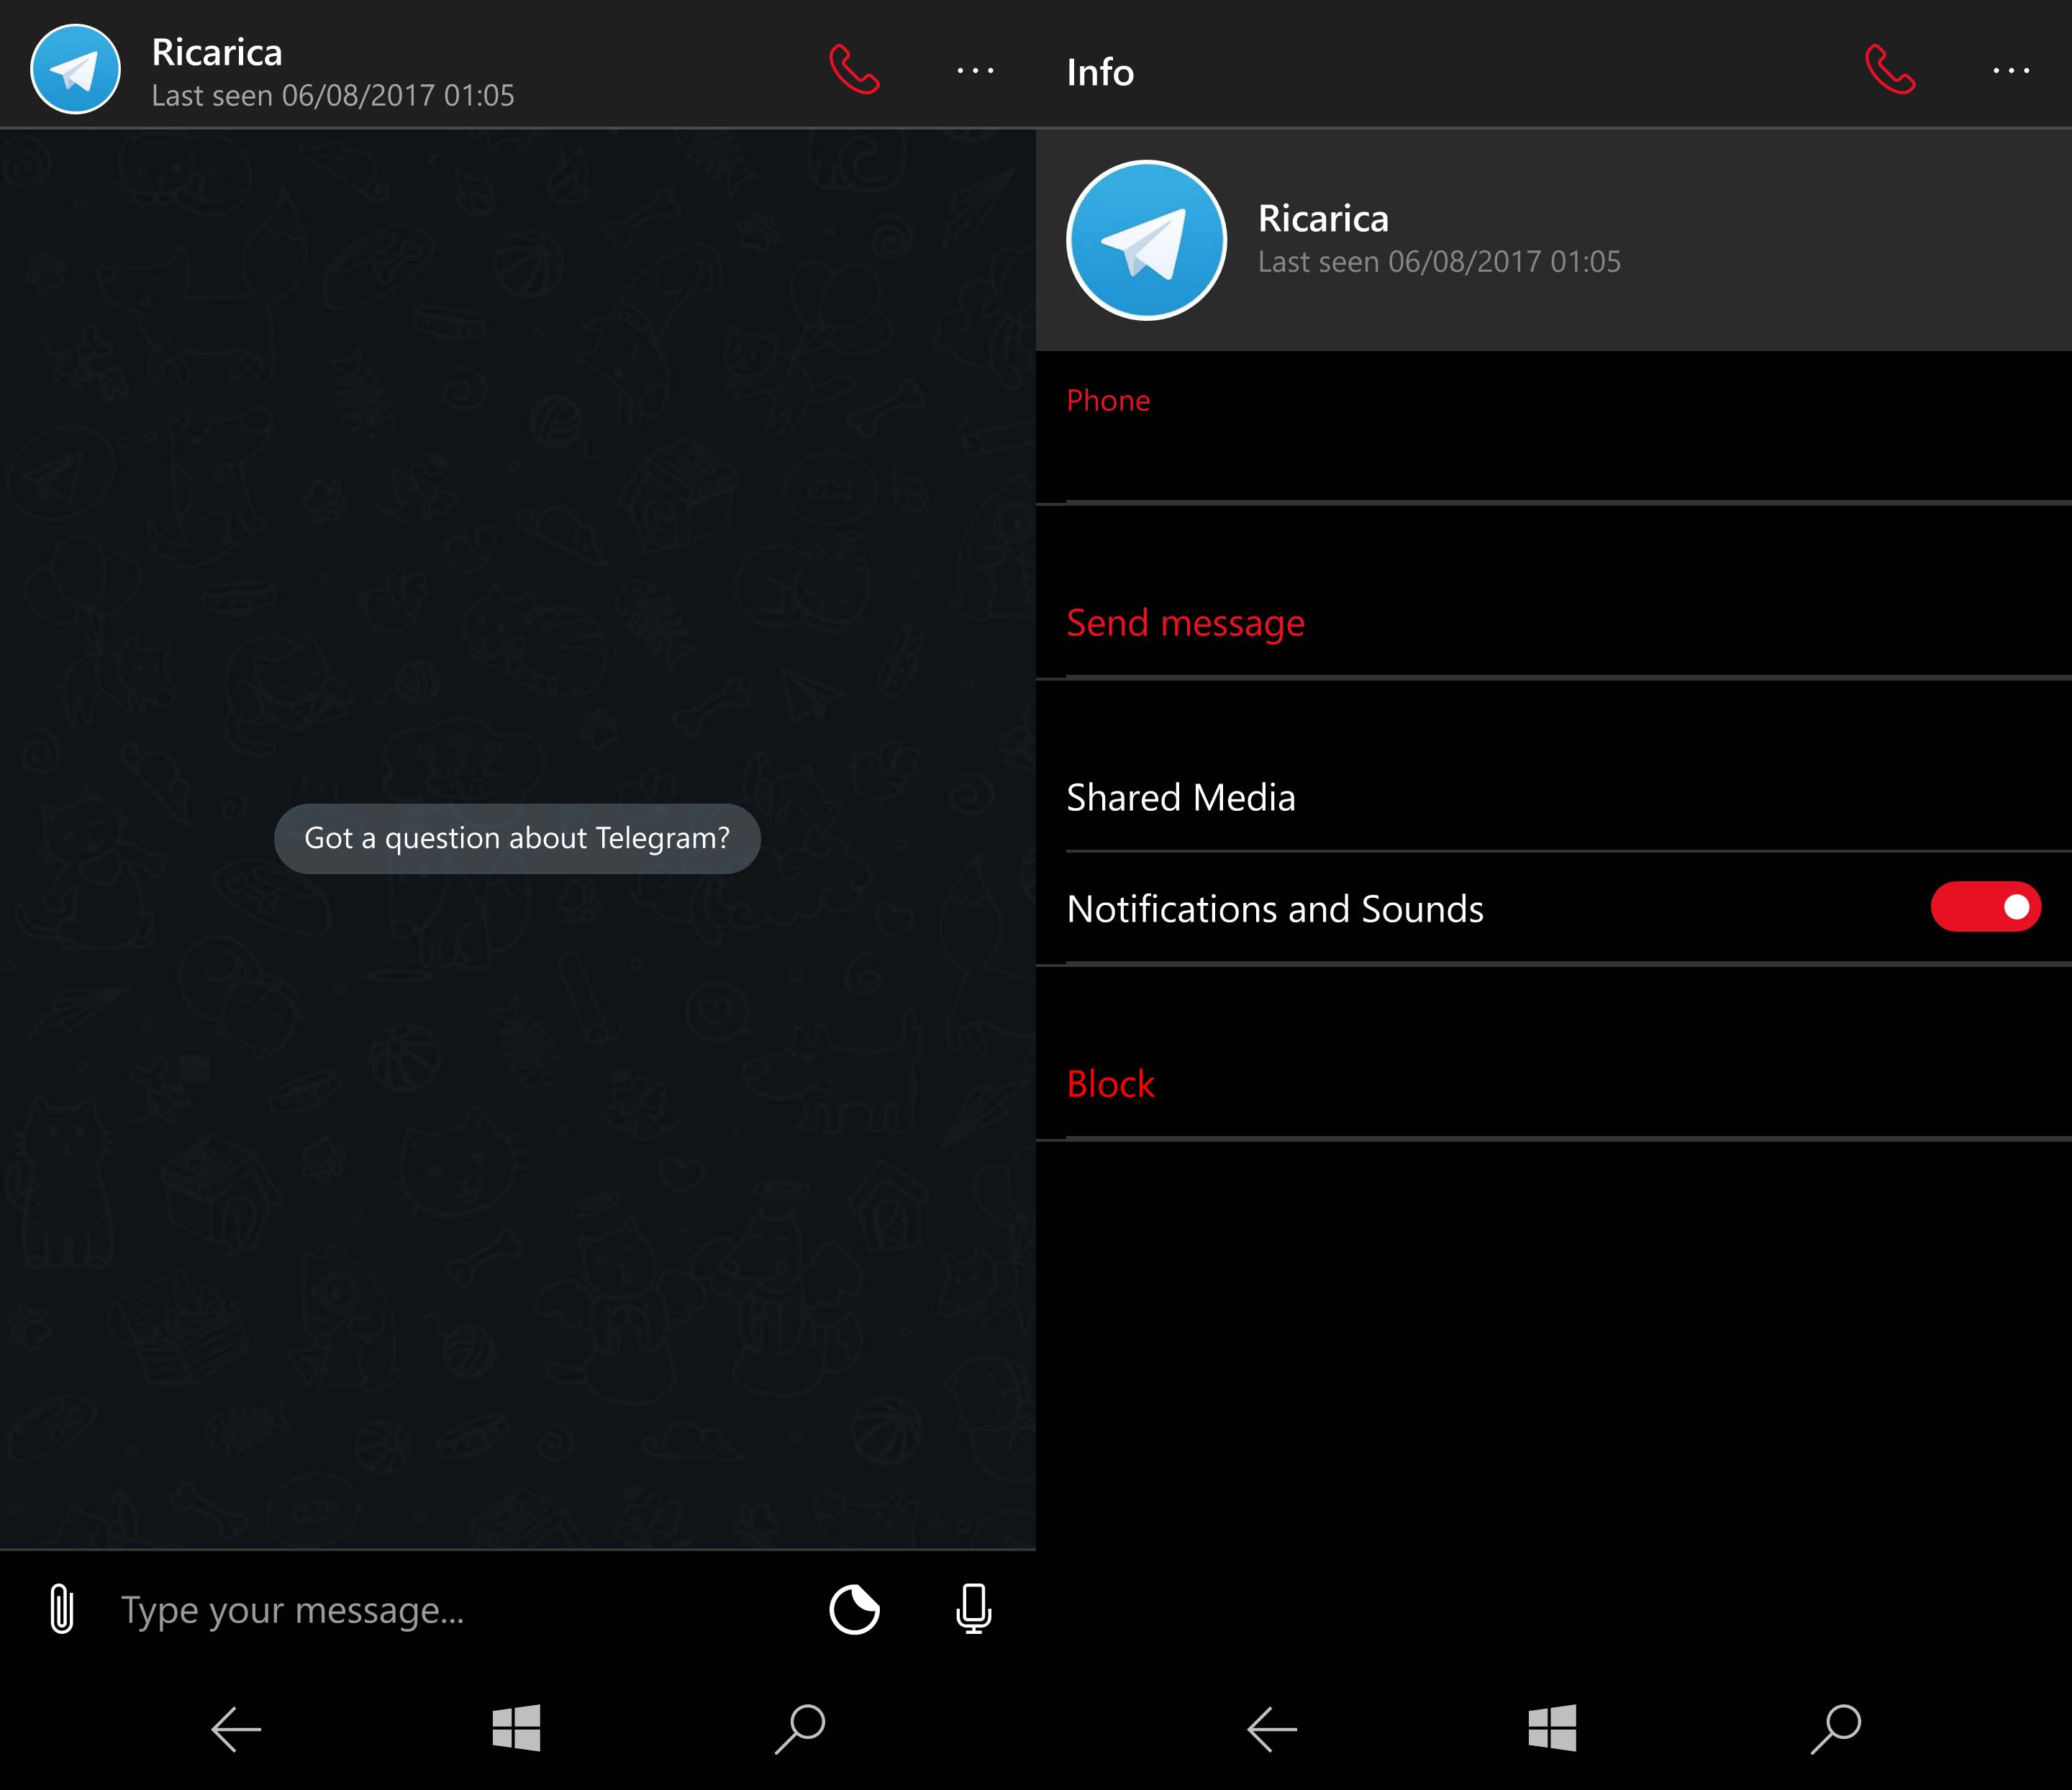Image resolution: width=2072 pixels, height=1790 pixels.
Task: Open Shared Media
Action: [x=1554, y=797]
